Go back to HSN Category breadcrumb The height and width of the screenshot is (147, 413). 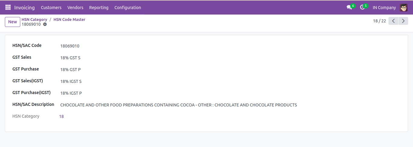tap(34, 19)
